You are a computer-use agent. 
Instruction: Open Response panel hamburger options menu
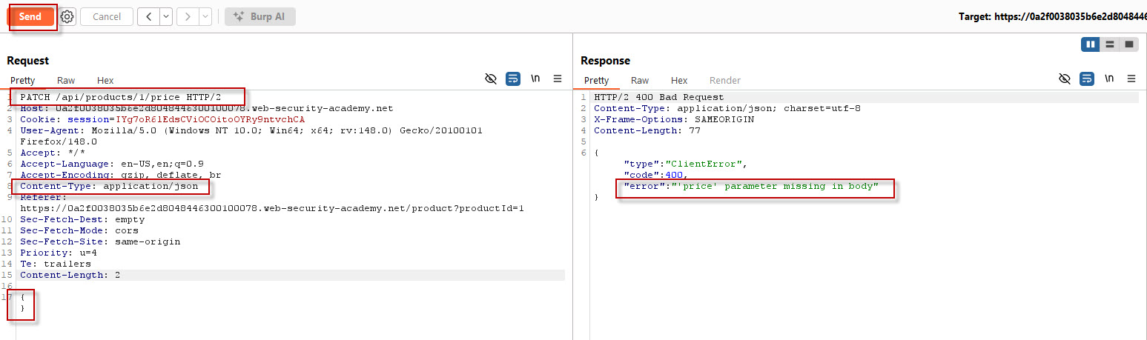point(1131,79)
